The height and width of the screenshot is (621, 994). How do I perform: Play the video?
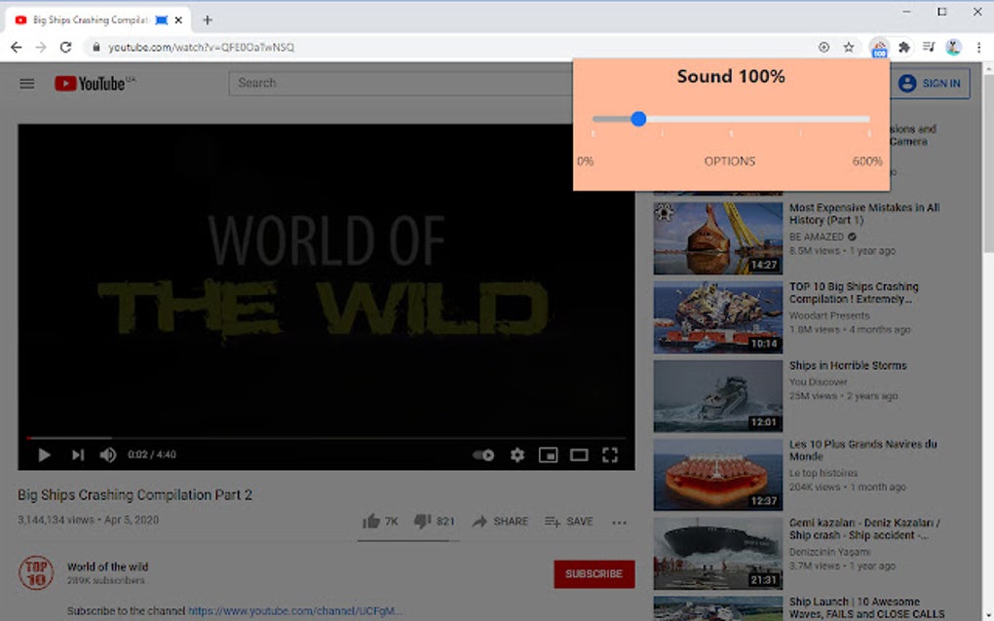[x=44, y=455]
